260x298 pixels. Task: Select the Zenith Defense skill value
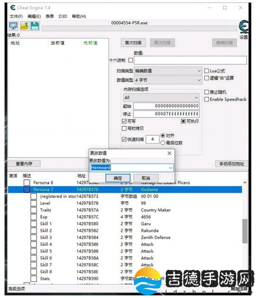click(156, 237)
